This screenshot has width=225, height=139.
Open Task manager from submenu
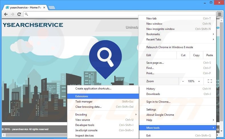pos(103,102)
